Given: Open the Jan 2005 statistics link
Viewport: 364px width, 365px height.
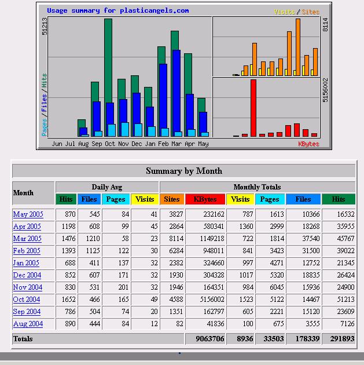Looking at the screenshot, I should tap(27, 263).
